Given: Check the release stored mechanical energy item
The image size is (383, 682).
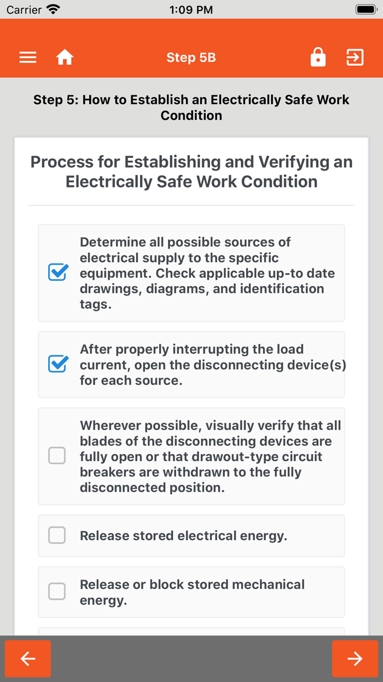Looking at the screenshot, I should tap(57, 592).
